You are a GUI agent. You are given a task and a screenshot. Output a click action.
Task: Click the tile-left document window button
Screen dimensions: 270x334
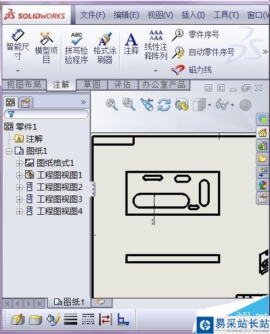click(x=208, y=88)
